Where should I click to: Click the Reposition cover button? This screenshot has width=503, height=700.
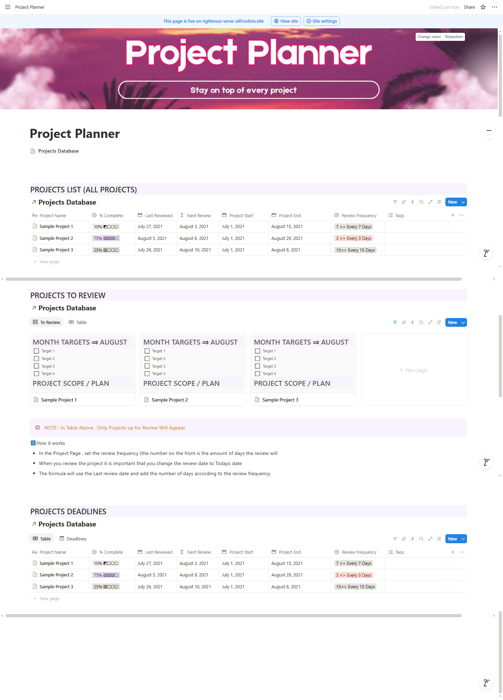point(454,37)
